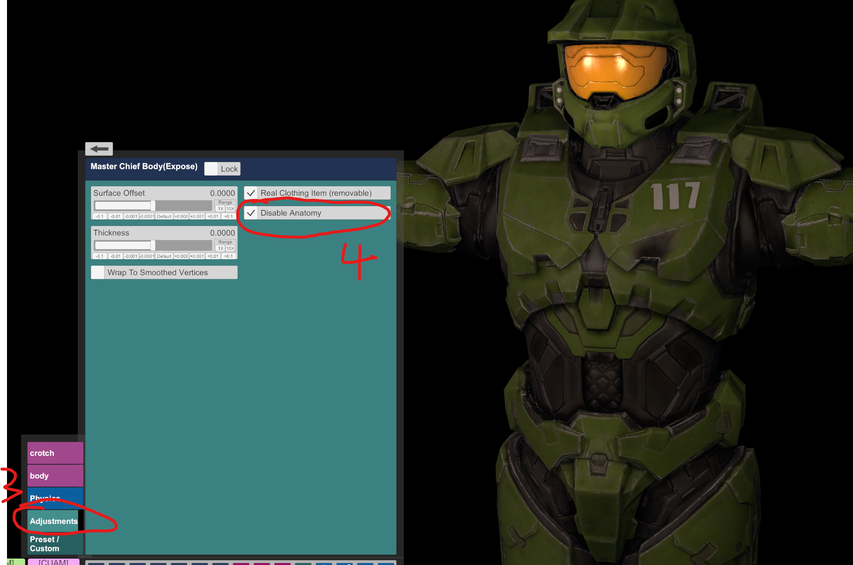Increase Surface Offset by 0.001
853x565 pixels.
pos(197,216)
